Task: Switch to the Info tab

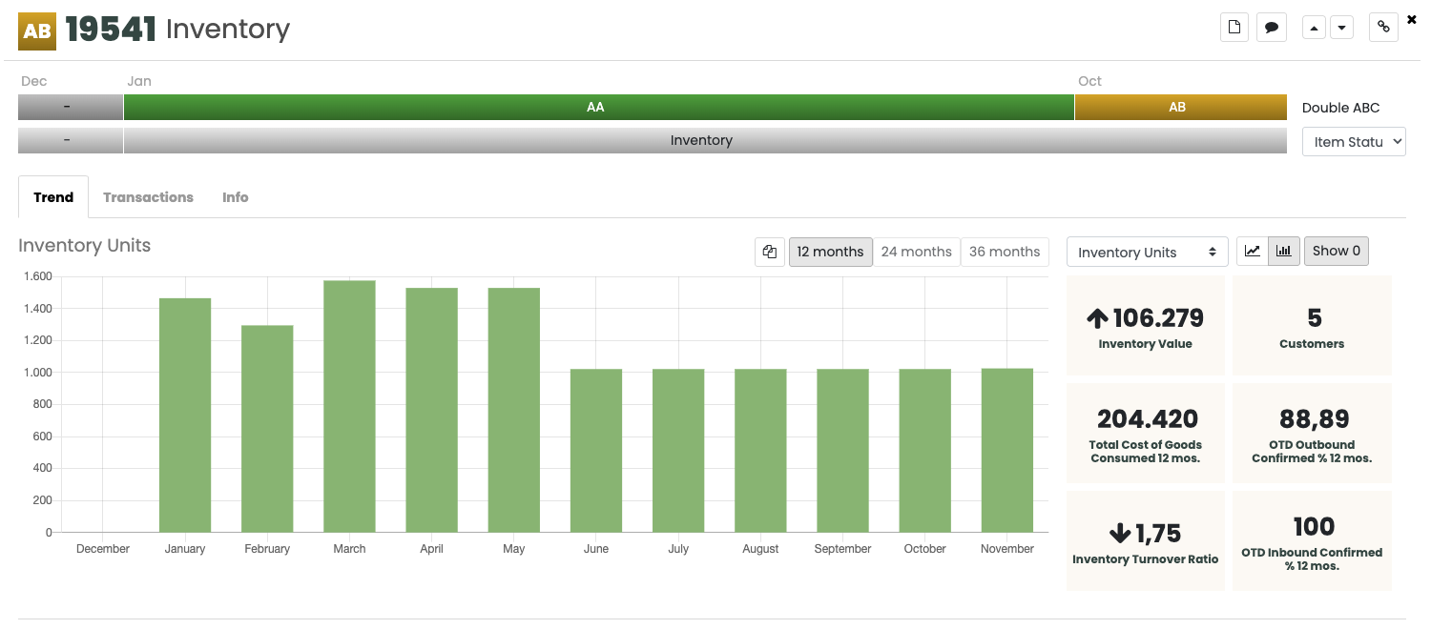Action: pos(235,197)
